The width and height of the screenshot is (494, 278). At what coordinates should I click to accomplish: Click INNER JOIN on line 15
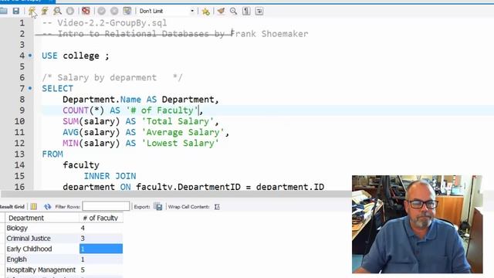110,176
